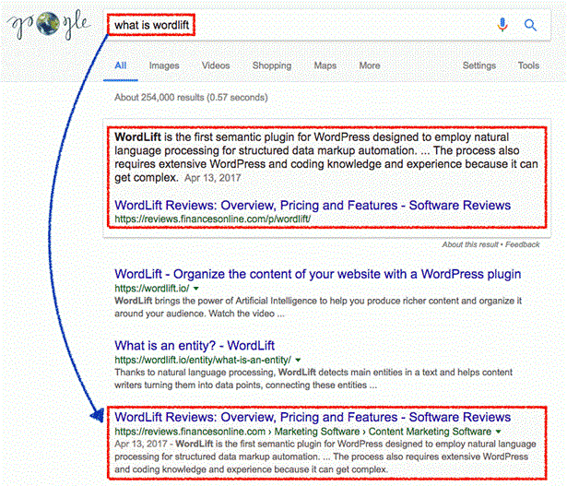Open the search Tools option

528,65
